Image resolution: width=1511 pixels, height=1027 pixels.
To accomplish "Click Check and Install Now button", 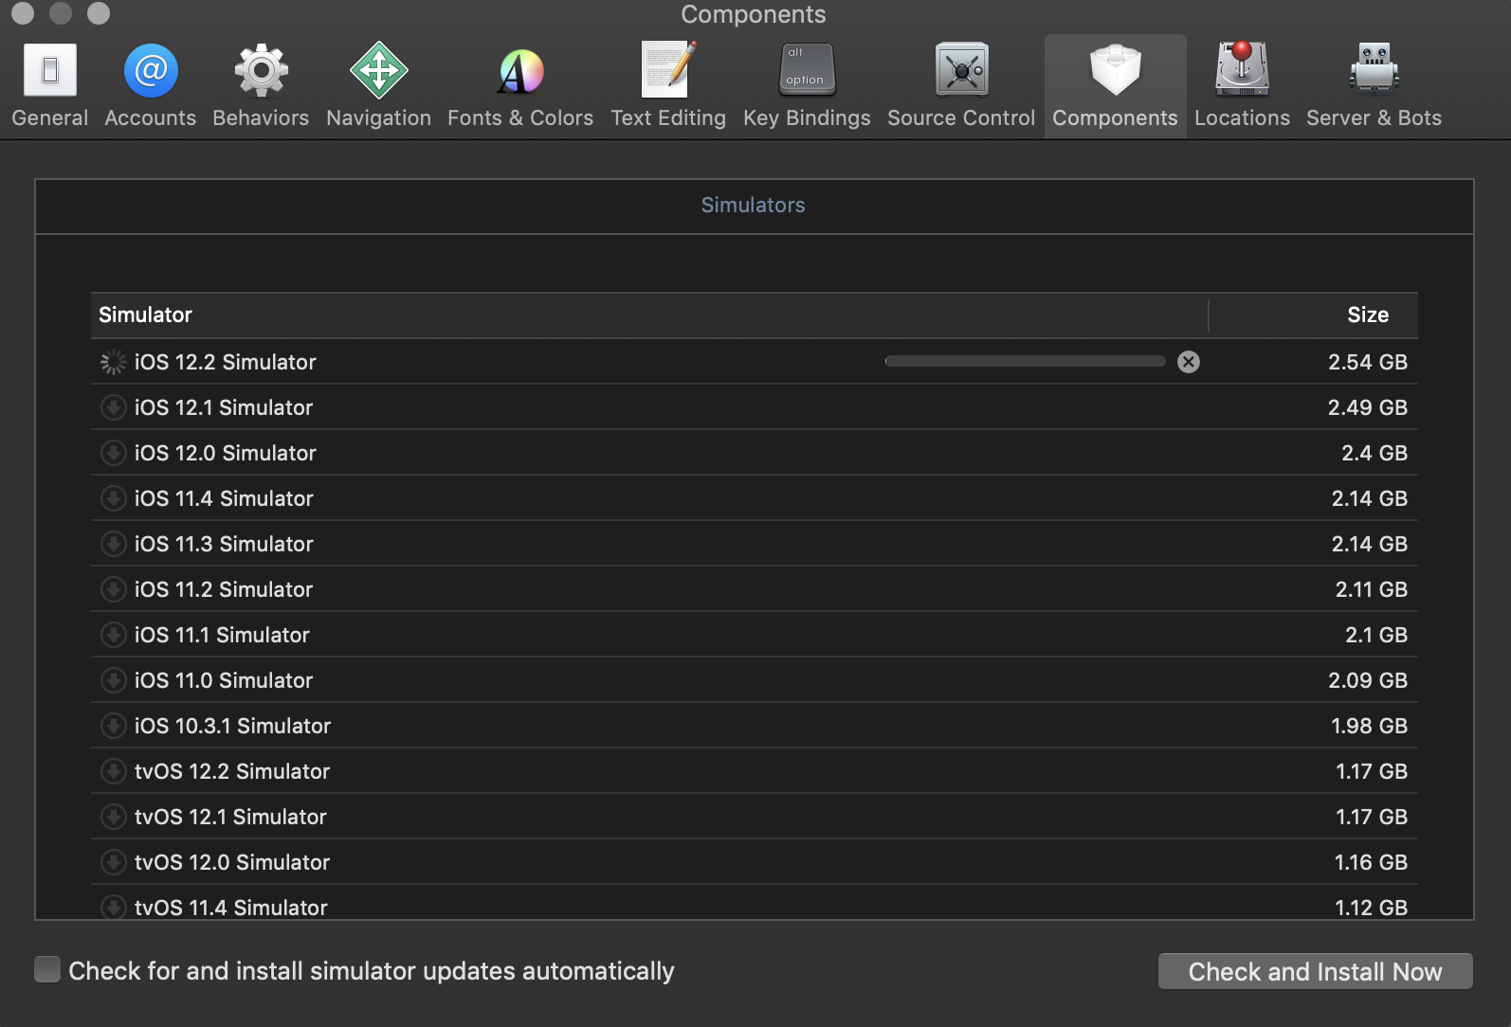I will pos(1315,971).
